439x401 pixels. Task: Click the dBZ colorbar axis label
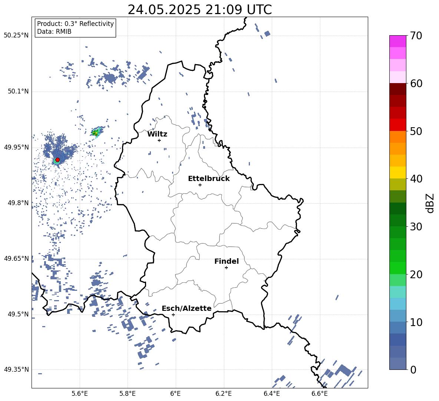(x=430, y=203)
